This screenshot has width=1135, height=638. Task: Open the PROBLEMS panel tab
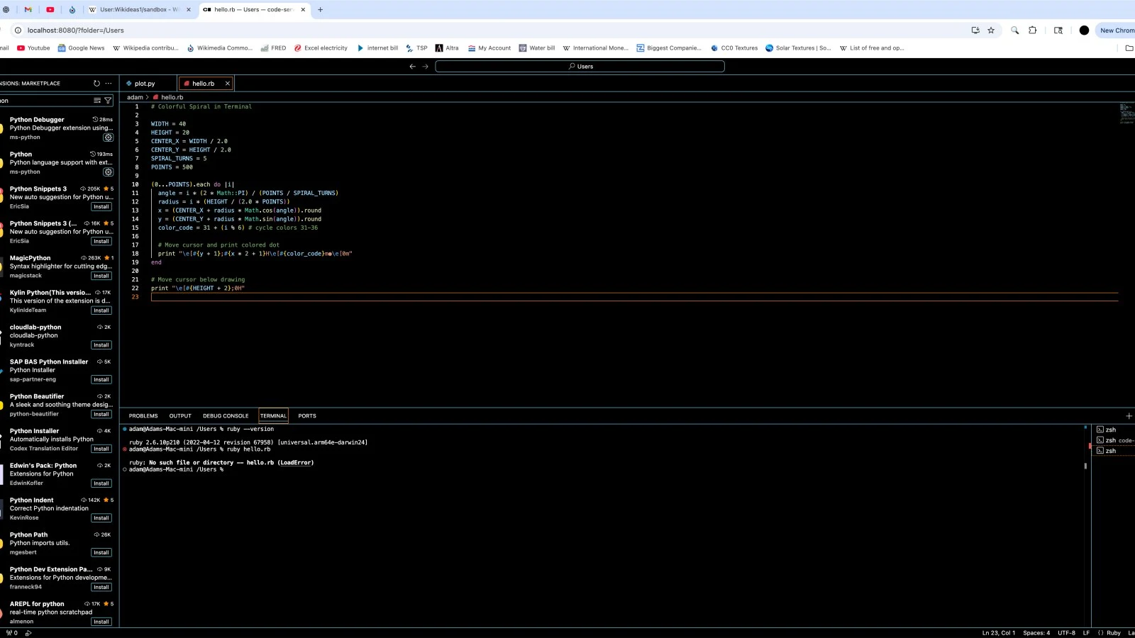pyautogui.click(x=143, y=416)
